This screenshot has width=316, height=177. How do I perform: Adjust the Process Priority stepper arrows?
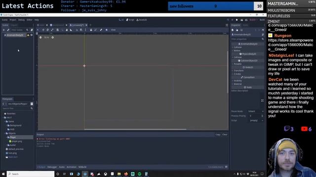tap(262, 116)
